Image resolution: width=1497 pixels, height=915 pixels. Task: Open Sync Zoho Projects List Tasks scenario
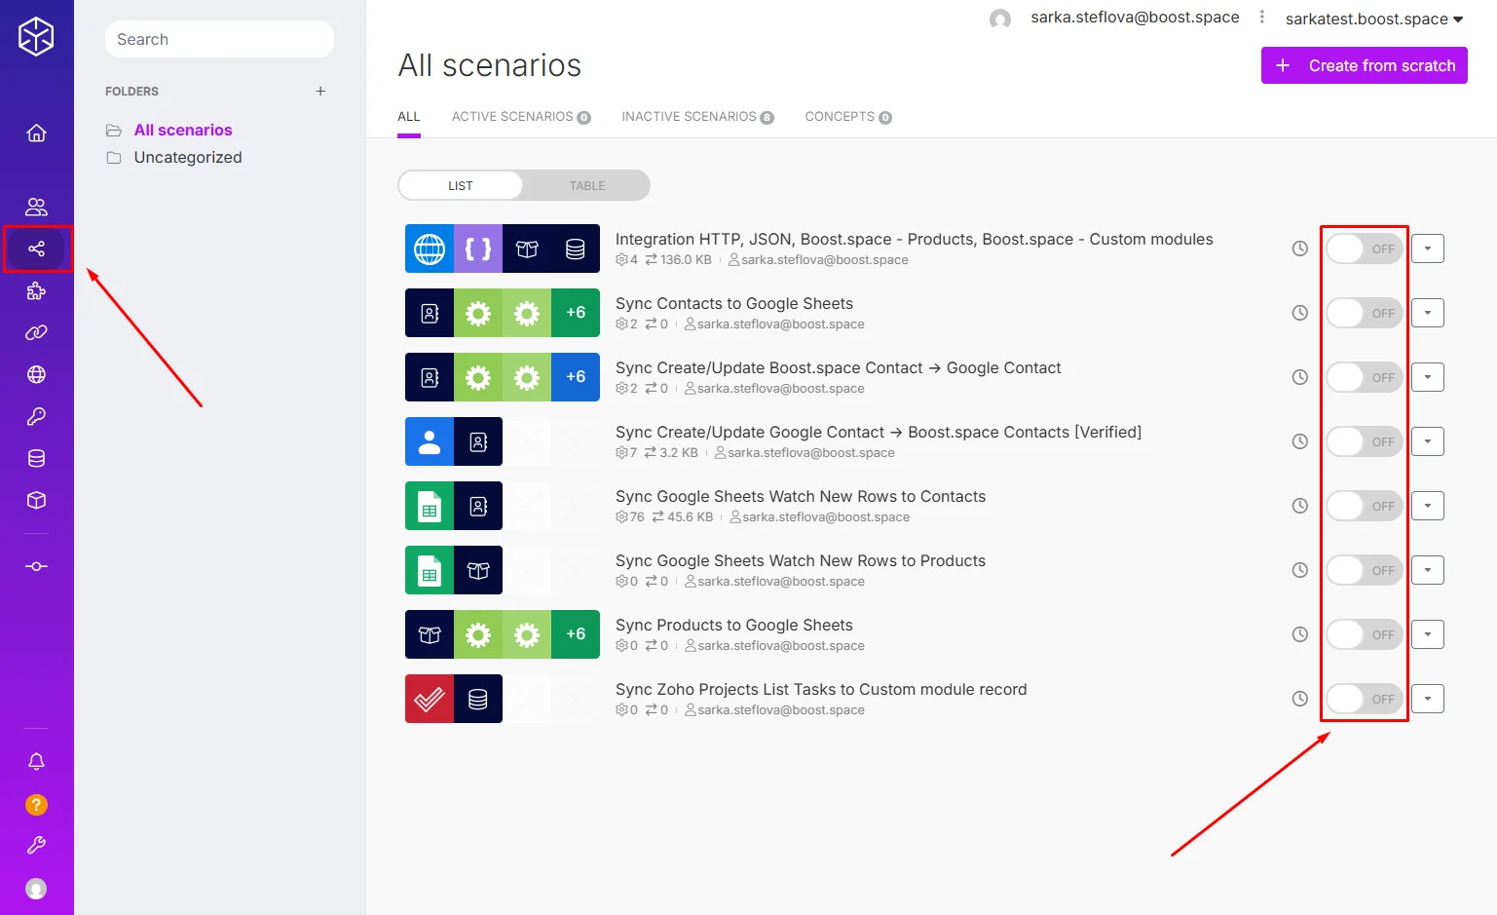pyautogui.click(x=821, y=689)
